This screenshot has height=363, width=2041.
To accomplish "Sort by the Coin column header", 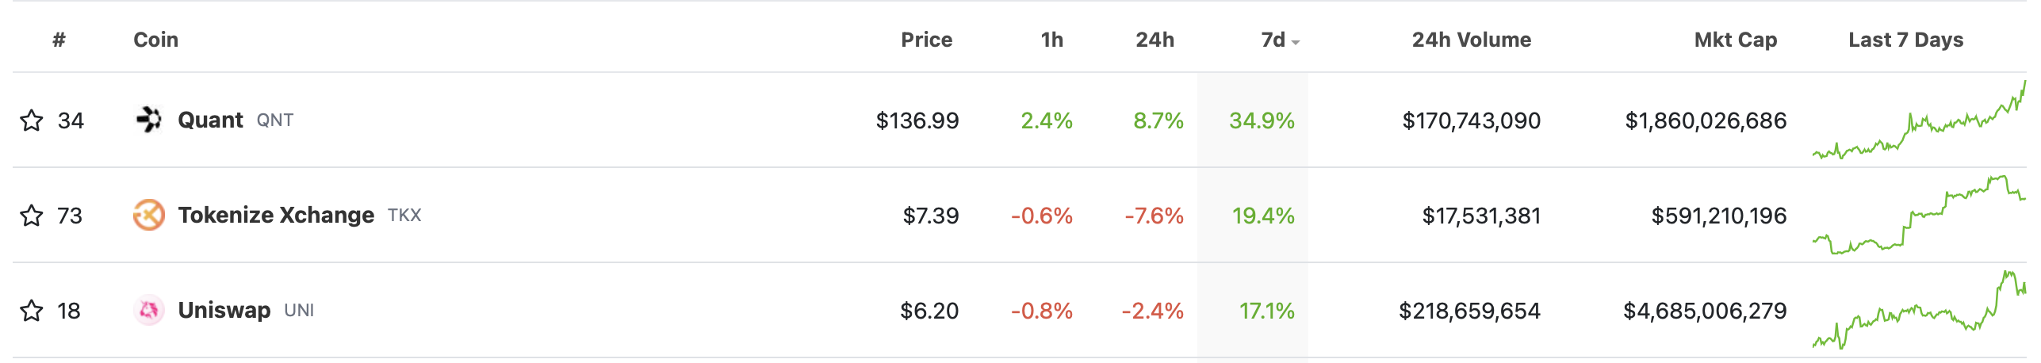I will (156, 40).
